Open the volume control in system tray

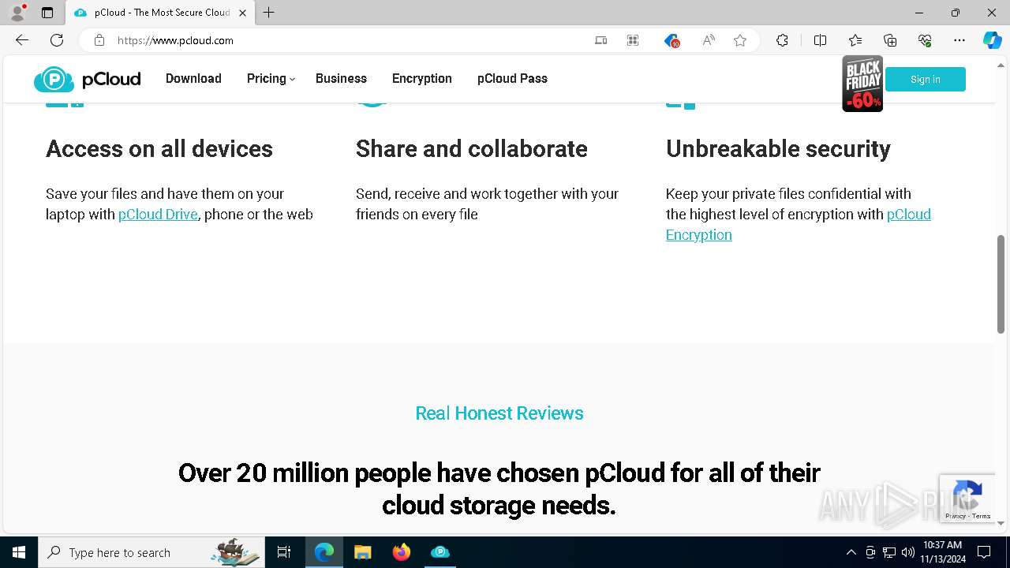tap(908, 552)
